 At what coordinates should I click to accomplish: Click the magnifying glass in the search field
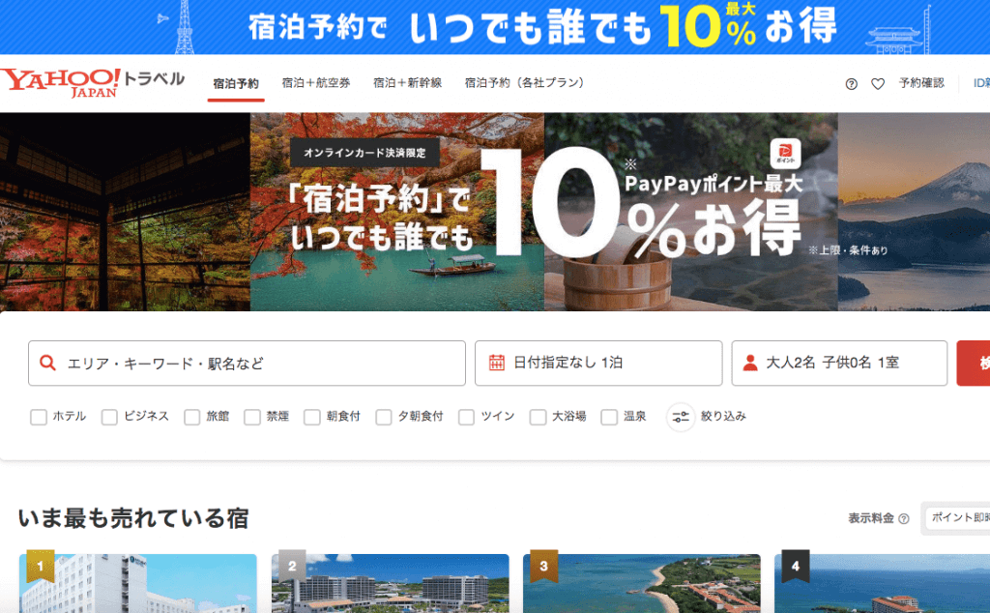click(x=46, y=363)
